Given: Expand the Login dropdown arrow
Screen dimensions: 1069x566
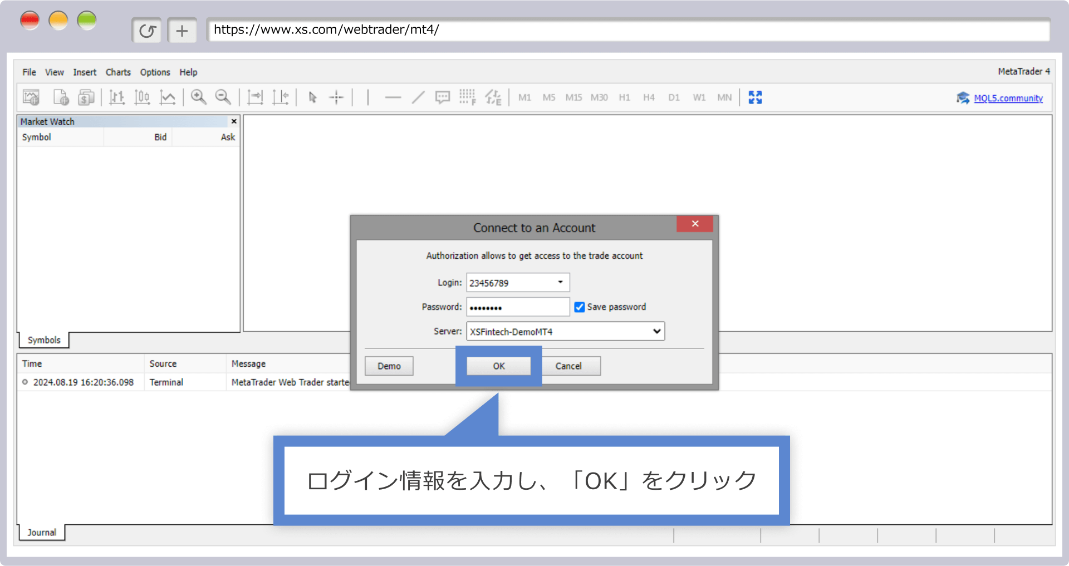Looking at the screenshot, I should 561,282.
